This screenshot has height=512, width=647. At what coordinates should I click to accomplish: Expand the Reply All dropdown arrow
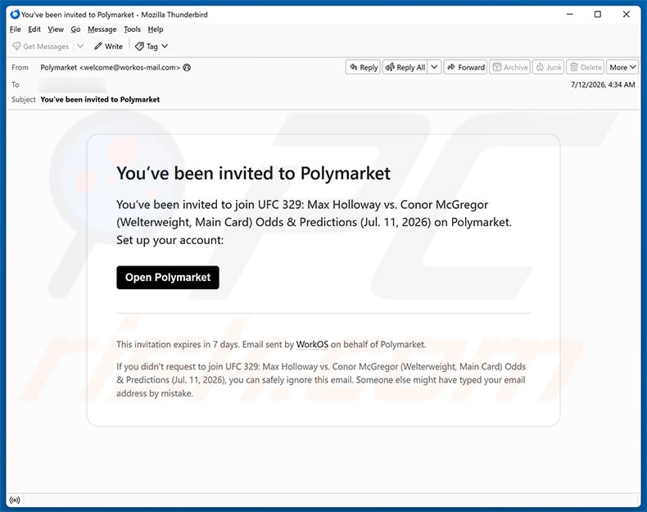point(435,67)
